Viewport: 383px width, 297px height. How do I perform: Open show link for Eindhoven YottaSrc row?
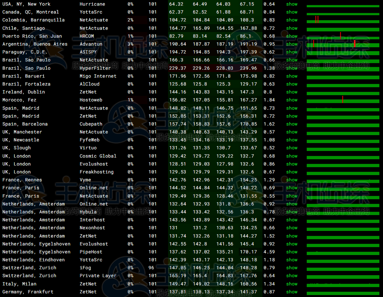292,260
